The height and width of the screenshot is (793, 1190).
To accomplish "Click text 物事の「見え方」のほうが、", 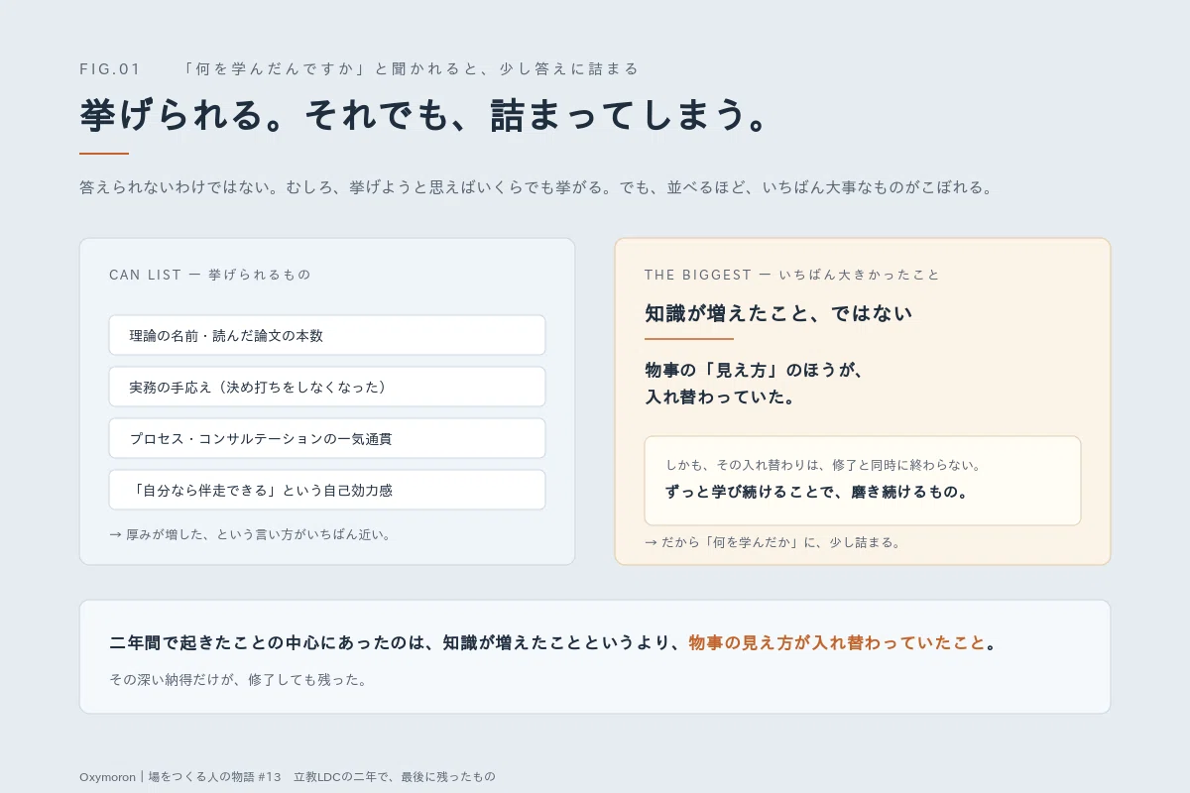I will pyautogui.click(x=756, y=370).
